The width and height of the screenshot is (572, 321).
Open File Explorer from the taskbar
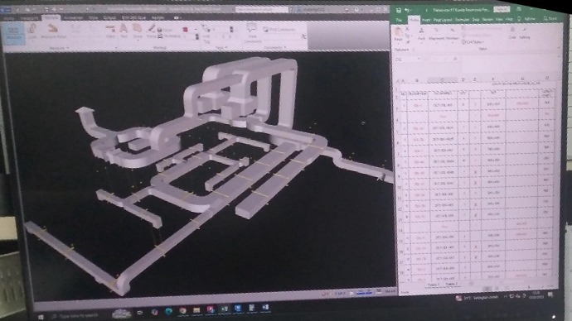tap(196, 310)
